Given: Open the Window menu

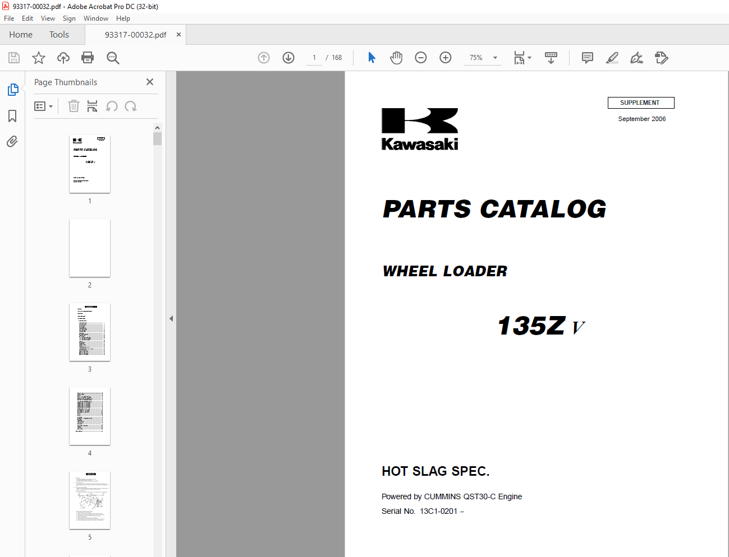Looking at the screenshot, I should (x=96, y=18).
